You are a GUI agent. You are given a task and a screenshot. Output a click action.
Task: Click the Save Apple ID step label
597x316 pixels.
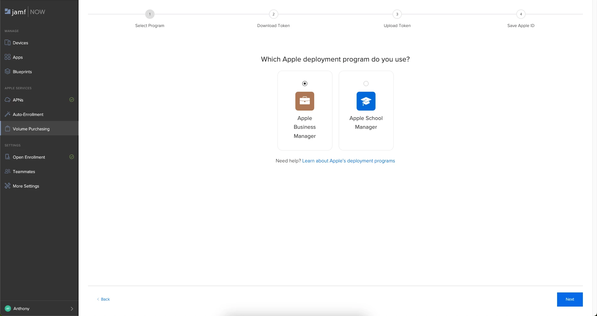(521, 25)
